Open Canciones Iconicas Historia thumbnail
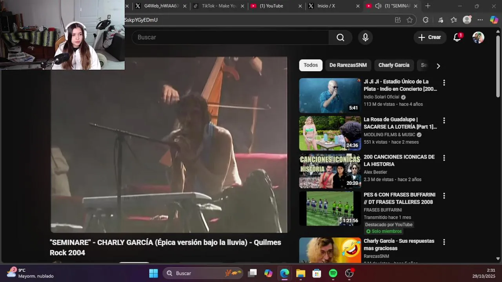502x282 pixels. point(330,171)
